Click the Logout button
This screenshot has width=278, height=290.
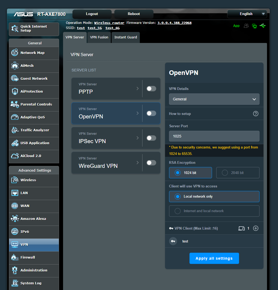point(92,14)
